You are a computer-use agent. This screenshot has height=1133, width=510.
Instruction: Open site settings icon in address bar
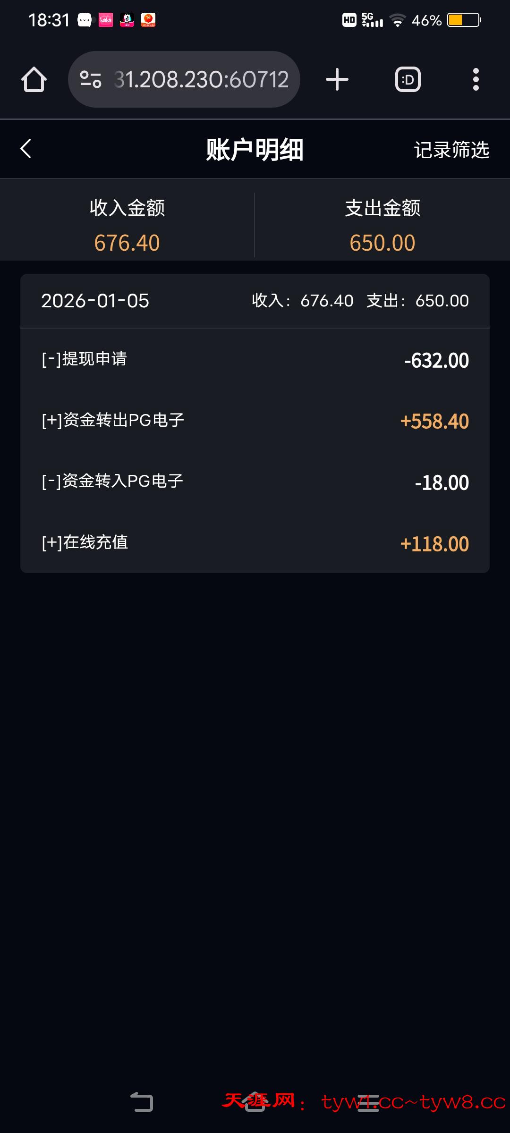coord(91,79)
